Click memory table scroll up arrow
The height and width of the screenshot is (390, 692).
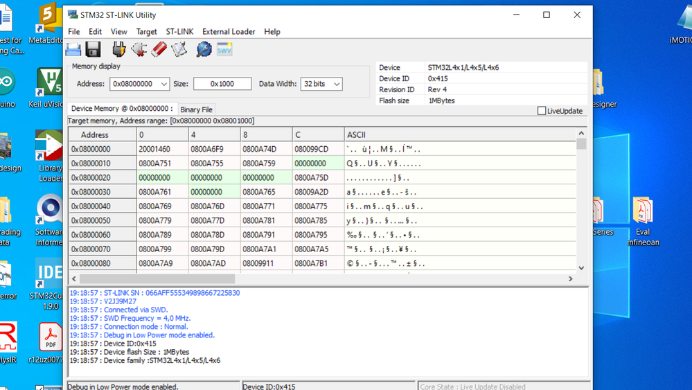(x=581, y=133)
